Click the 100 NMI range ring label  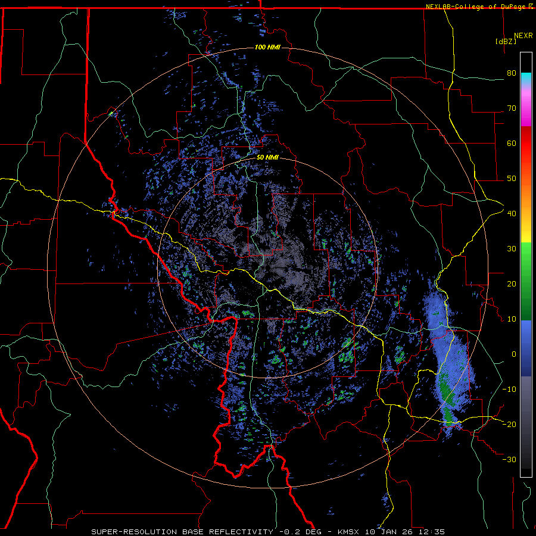click(267, 47)
